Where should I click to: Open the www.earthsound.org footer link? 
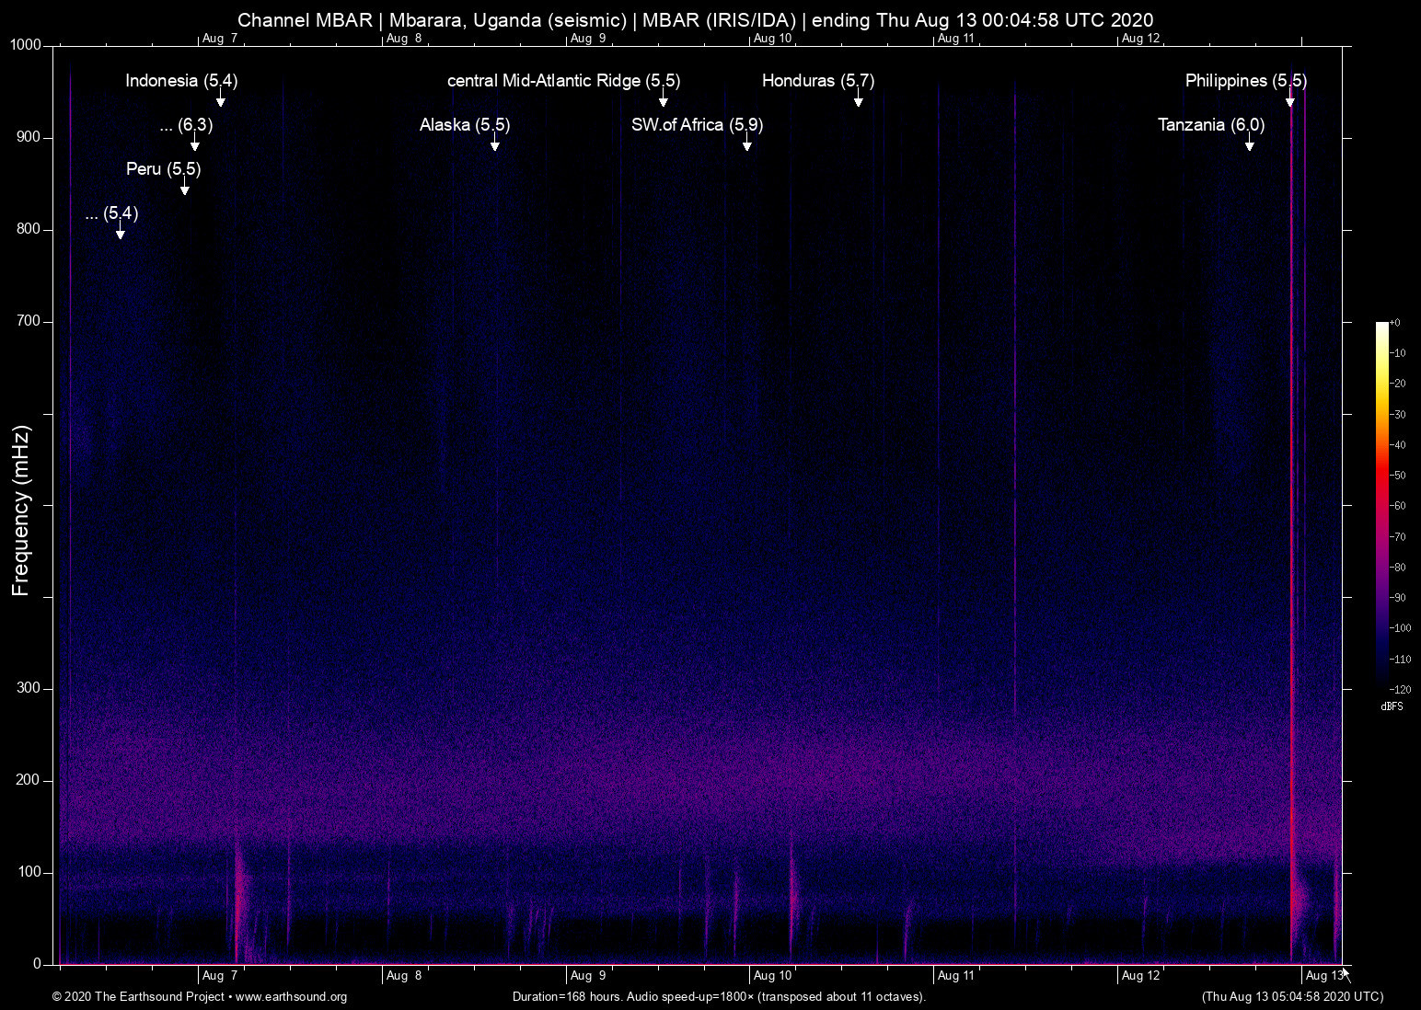[291, 997]
